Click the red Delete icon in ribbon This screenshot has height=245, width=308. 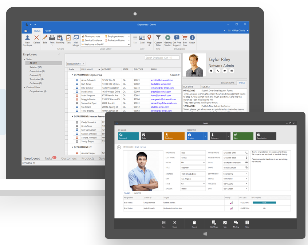click(36, 38)
